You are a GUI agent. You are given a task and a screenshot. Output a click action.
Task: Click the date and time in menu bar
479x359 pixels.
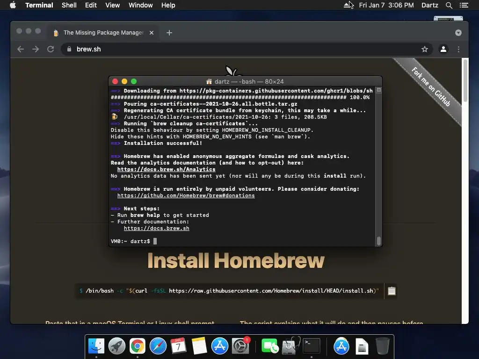click(x=386, y=5)
